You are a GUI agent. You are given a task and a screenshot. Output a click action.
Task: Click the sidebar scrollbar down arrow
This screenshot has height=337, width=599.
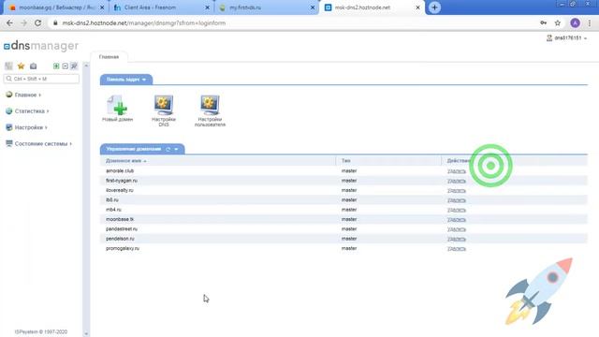86,333
